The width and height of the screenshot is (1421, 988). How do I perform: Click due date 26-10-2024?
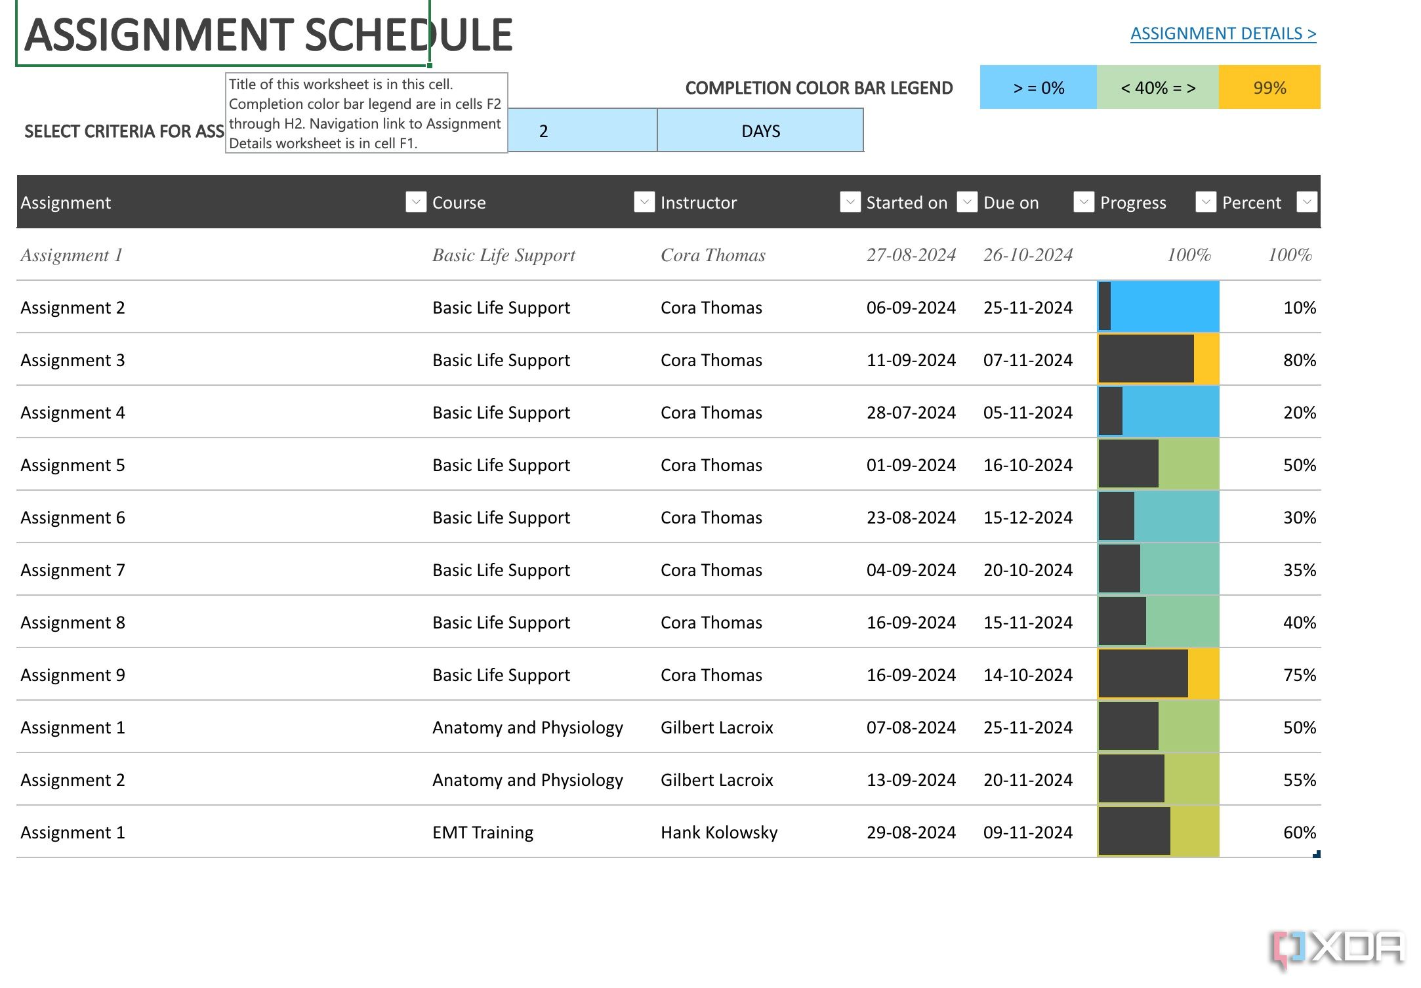pyautogui.click(x=1028, y=255)
